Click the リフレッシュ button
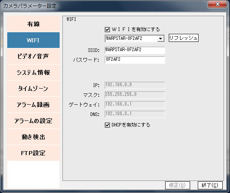Screen dimensions: 230x193 click(x=184, y=38)
